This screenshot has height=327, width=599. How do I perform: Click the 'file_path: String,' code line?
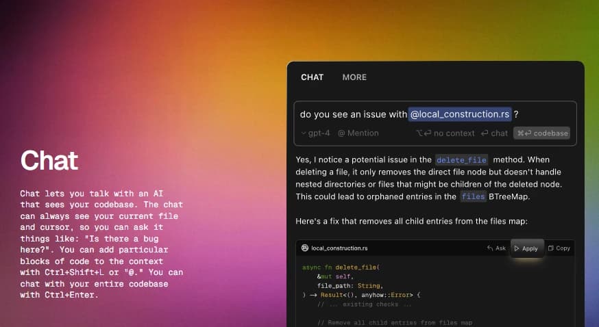pyautogui.click(x=350, y=286)
